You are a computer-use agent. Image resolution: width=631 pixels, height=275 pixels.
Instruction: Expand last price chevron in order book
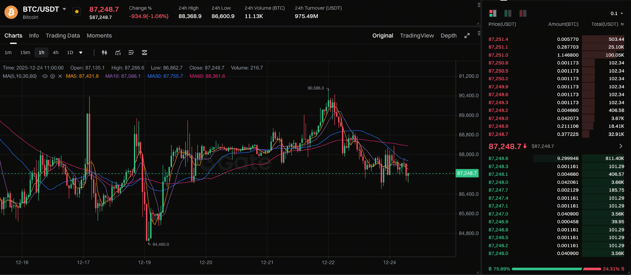621,146
